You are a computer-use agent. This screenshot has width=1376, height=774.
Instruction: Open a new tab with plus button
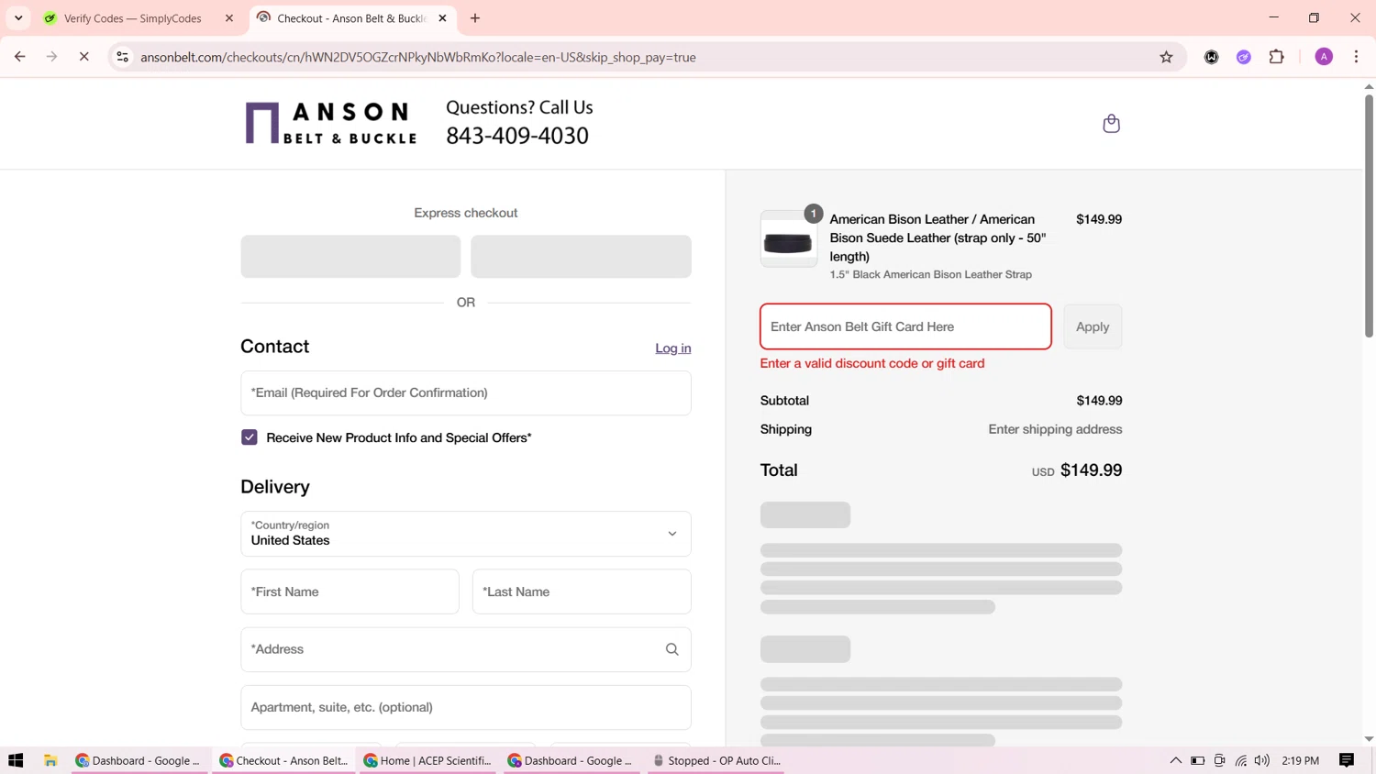[475, 18]
